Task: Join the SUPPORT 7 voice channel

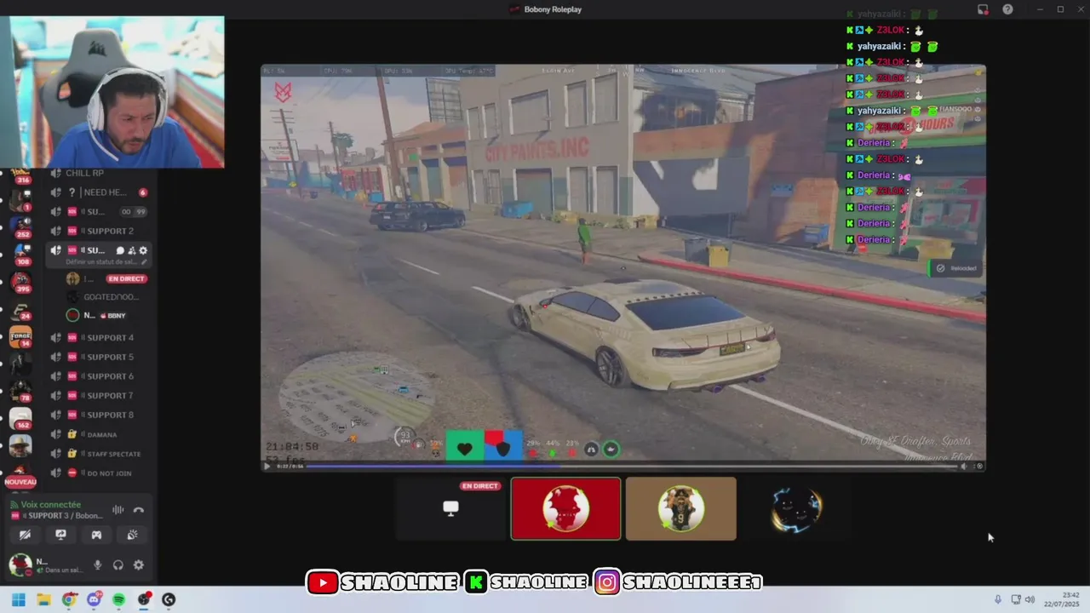Action: pyautogui.click(x=98, y=396)
